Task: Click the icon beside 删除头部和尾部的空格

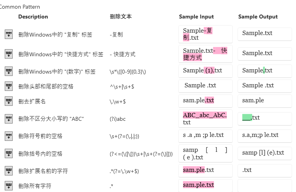Action: [9, 86]
